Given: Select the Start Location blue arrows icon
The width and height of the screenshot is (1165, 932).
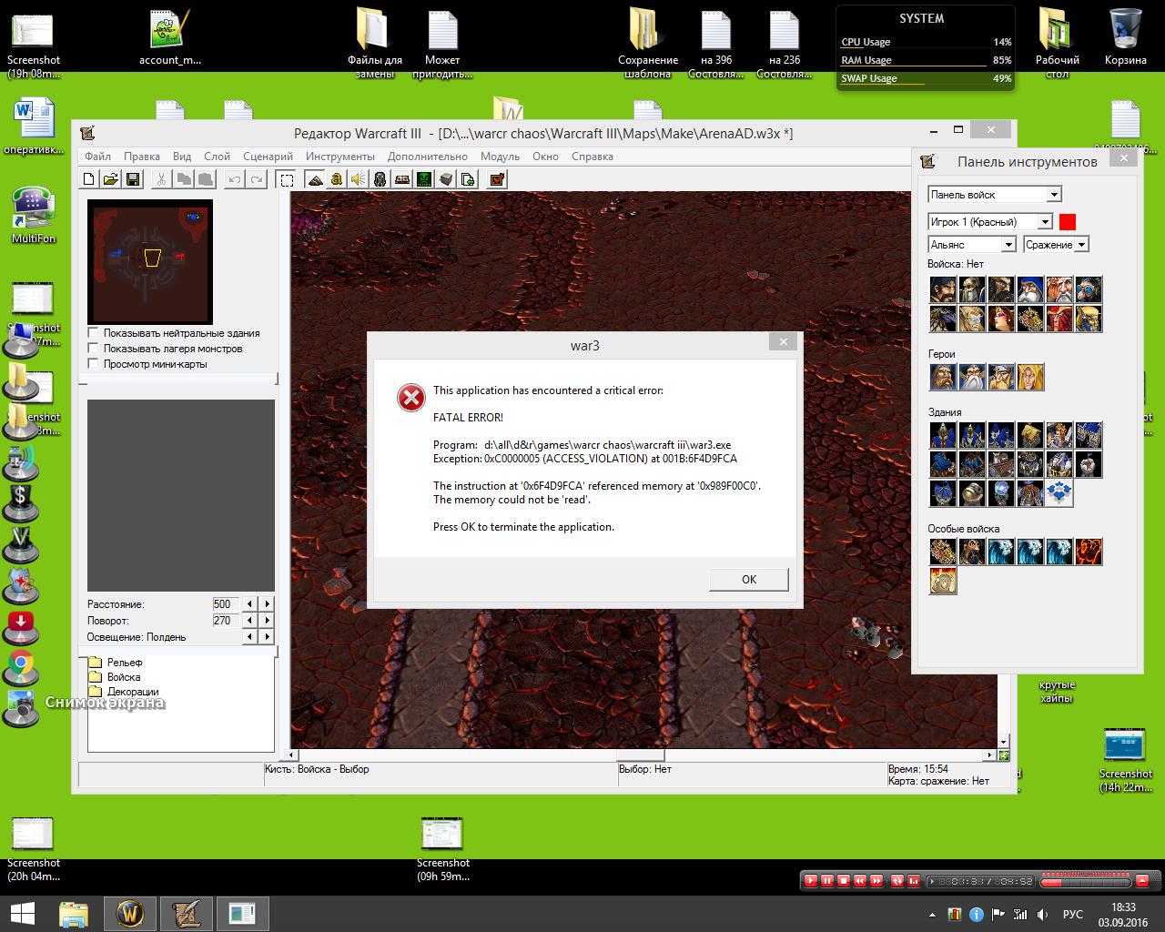Looking at the screenshot, I should (1059, 493).
